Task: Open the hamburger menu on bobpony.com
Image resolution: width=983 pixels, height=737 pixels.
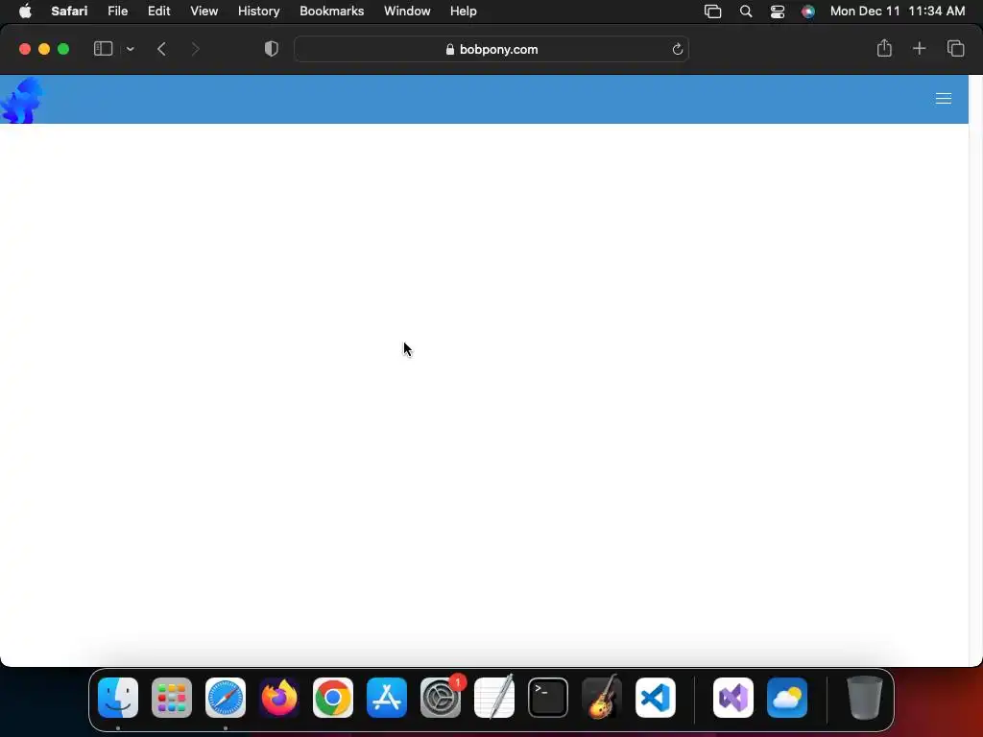Action: tap(943, 99)
